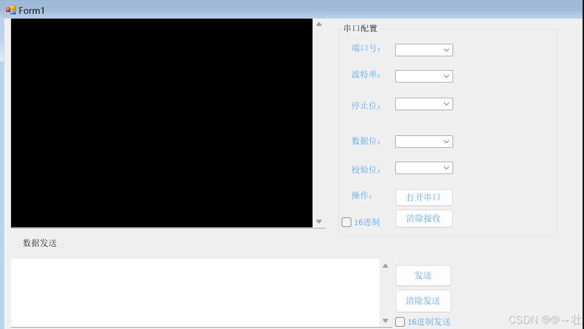584x329 pixels.
Task: Open the 端口号 port dropdown
Action: point(424,50)
